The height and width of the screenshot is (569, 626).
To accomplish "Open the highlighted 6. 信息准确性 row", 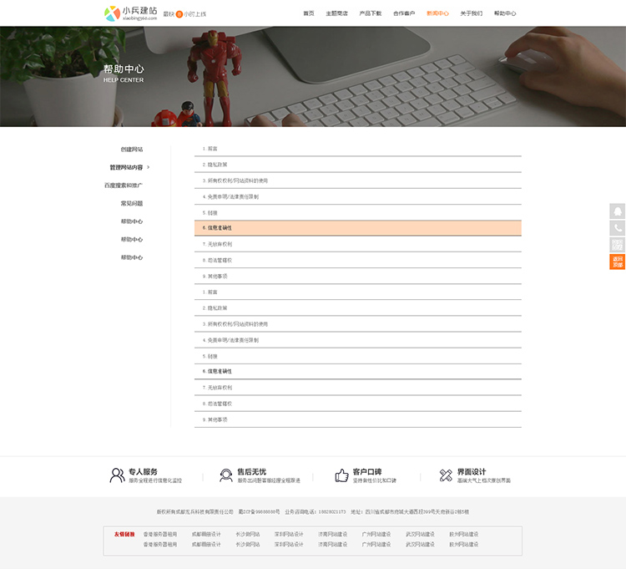I will point(357,228).
